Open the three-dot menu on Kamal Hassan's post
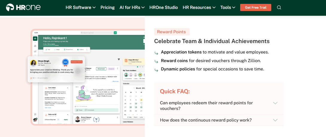This screenshot has height=137, width=326. (x=117, y=117)
